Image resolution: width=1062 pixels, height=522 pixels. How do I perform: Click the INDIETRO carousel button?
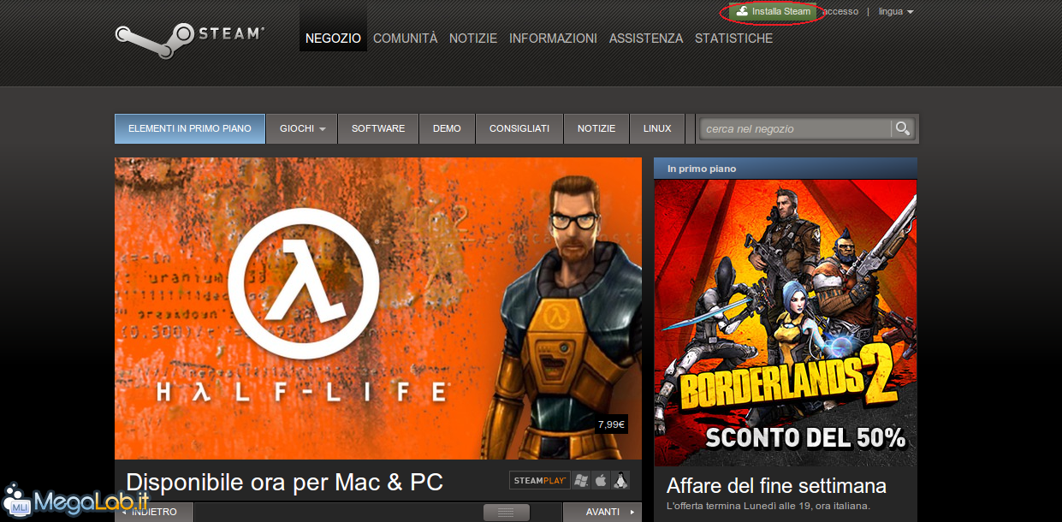coord(154,512)
